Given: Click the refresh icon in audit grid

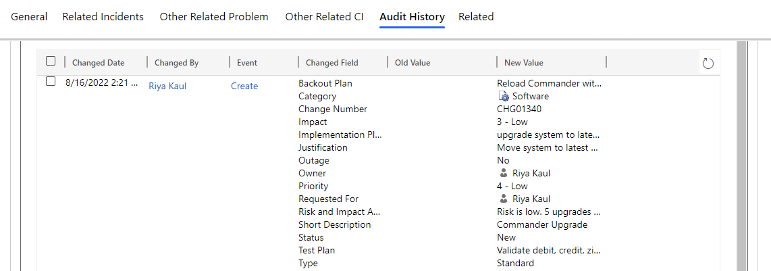Looking at the screenshot, I should (708, 64).
